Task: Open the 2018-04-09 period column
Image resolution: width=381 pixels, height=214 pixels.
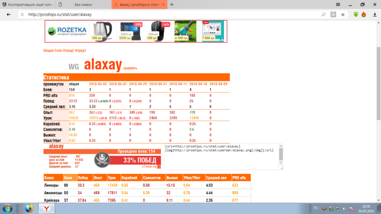Action: coord(219,84)
